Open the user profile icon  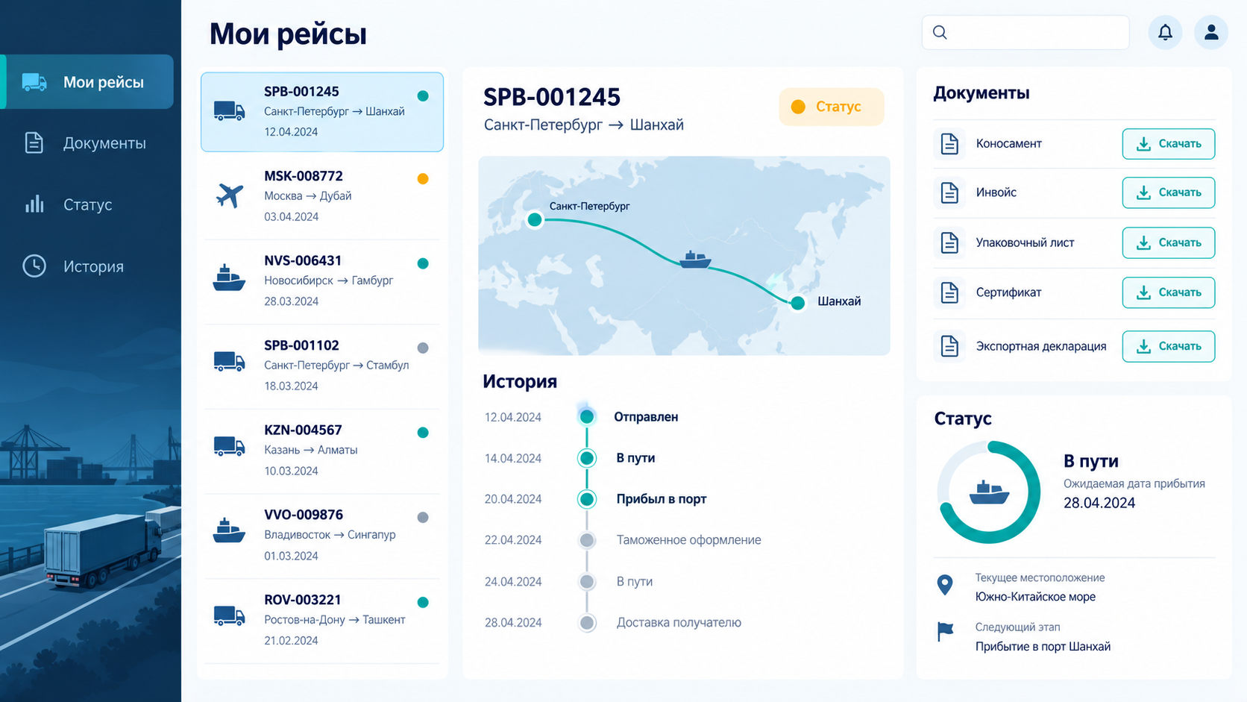[x=1211, y=33]
